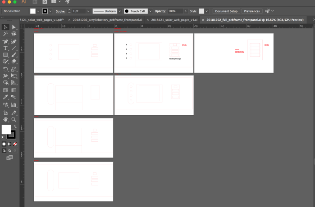Image resolution: width=315 pixels, height=207 pixels.
Task: Select the Rectangle tool
Action: (x=5, y=54)
